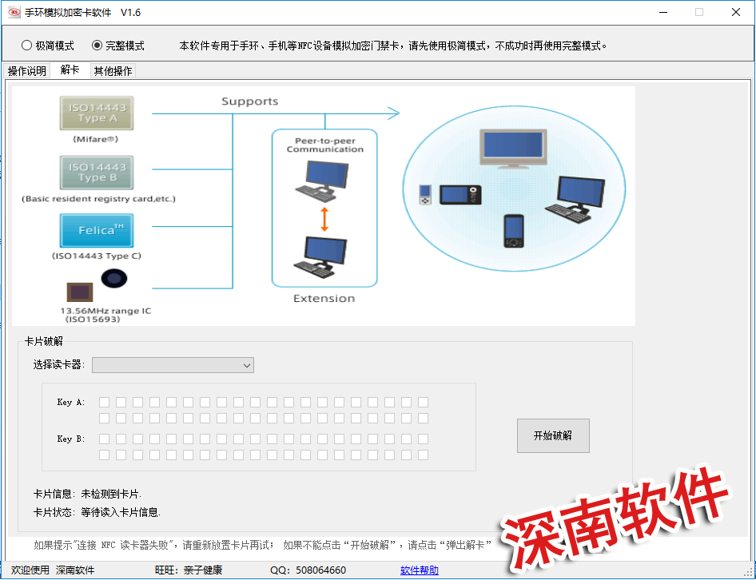Image resolution: width=756 pixels, height=580 pixels.
Task: Click the 13.56MHz IC chip image
Action: point(80,292)
